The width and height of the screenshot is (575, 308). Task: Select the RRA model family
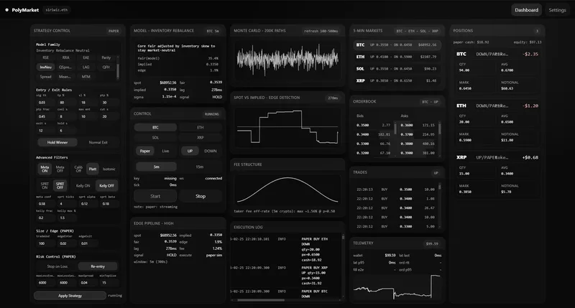pyautogui.click(x=65, y=57)
